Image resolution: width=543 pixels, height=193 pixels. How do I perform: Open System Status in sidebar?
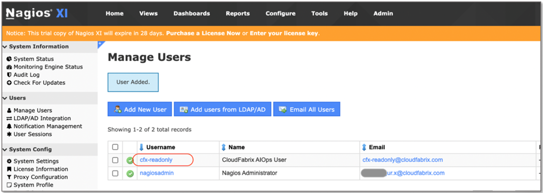(34, 59)
